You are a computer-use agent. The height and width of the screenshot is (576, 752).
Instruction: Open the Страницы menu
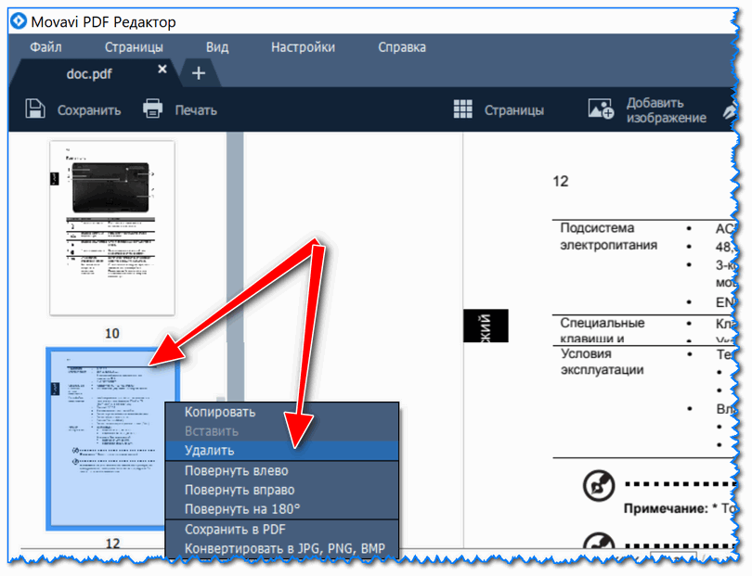pos(134,47)
